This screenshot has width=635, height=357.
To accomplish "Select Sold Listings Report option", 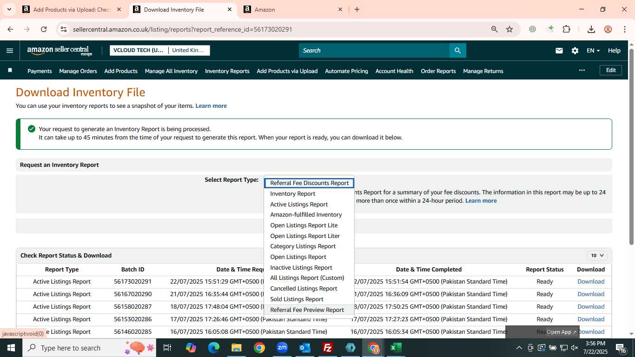I will point(309,299).
